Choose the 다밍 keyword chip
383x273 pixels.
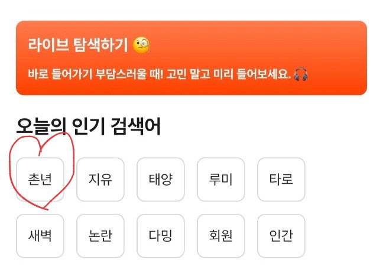161,236
